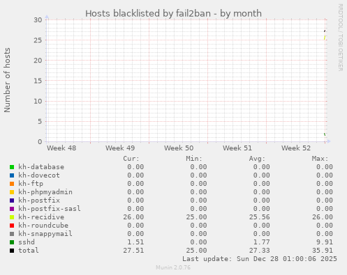Click the kh-roundcube red legend swatch
Screen dimensions: 347x275
click(12, 226)
